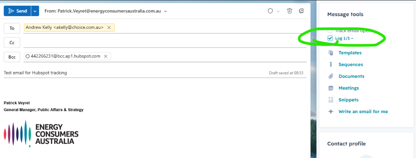This screenshot has width=416, height=158.
Task: Discard the draft with the trash icon
Action: 289,11
